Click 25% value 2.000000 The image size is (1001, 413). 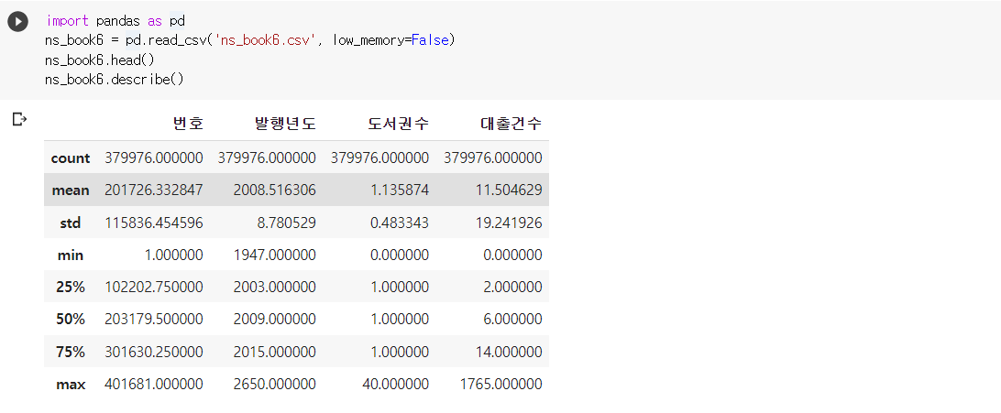(x=511, y=287)
